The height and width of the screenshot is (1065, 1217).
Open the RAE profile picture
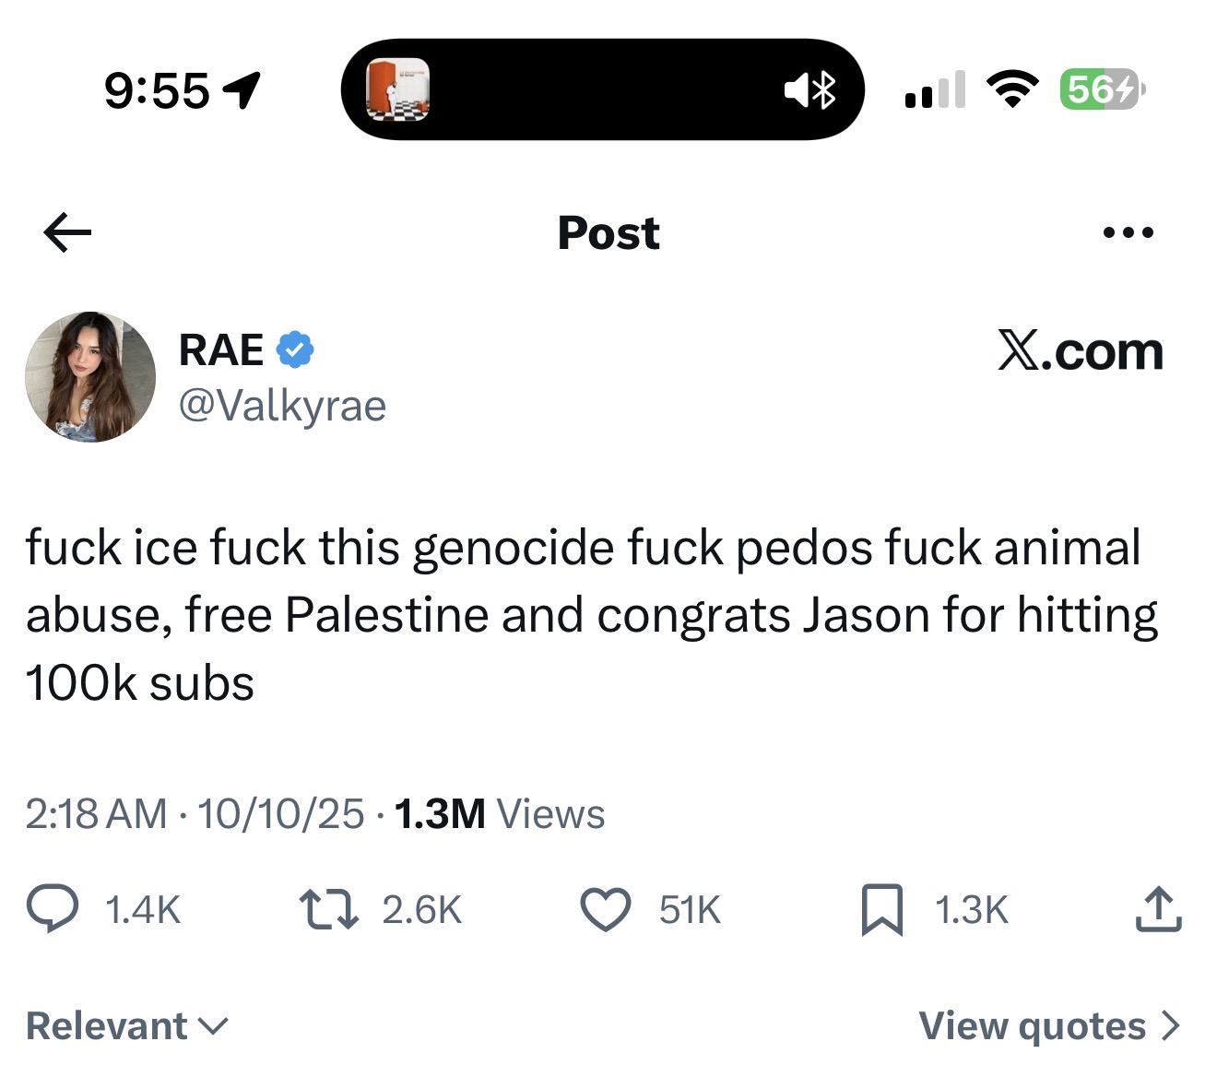[90, 376]
